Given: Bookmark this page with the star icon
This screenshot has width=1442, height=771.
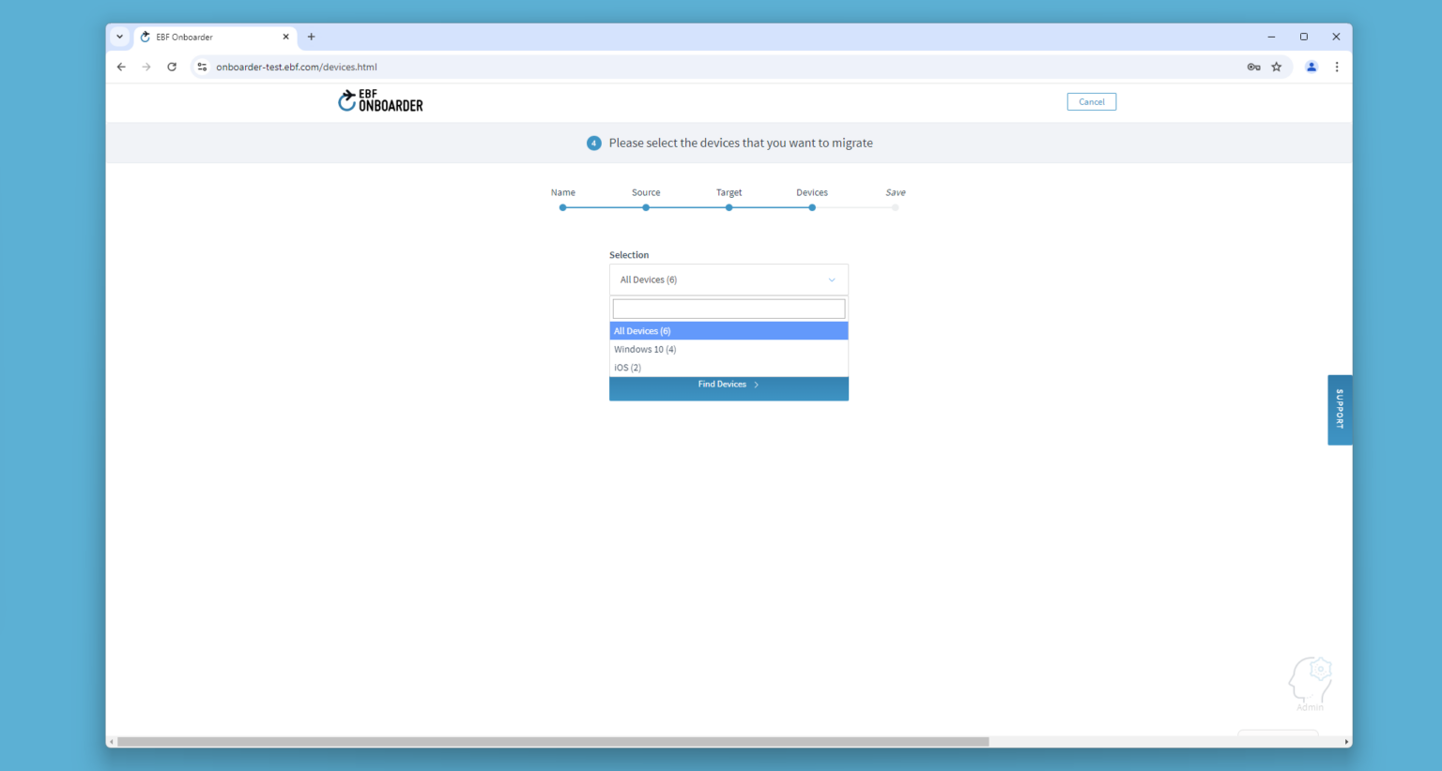Looking at the screenshot, I should click(1277, 67).
